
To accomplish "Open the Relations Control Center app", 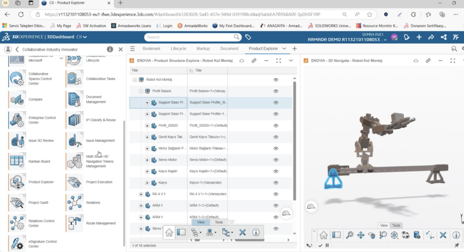I will [17, 223].
